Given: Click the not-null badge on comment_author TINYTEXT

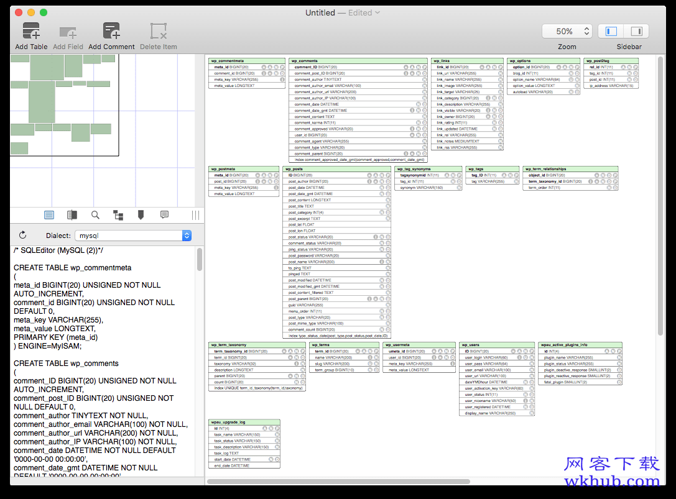Looking at the screenshot, I should tap(425, 80).
